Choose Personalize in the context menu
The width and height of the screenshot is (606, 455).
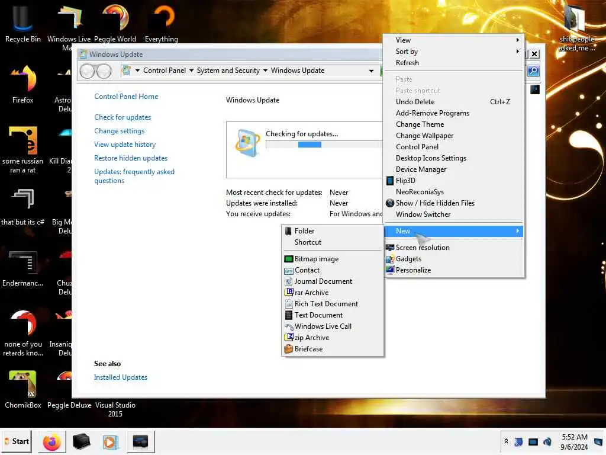pyautogui.click(x=453, y=270)
